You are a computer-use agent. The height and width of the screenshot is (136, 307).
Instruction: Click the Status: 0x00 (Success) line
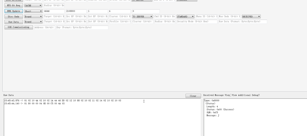pyautogui.click(x=220, y=110)
